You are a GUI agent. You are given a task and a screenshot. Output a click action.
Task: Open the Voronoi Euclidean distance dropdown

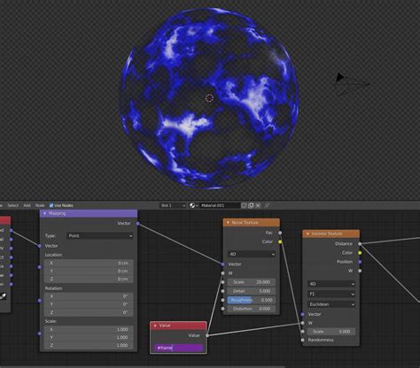[x=331, y=304]
